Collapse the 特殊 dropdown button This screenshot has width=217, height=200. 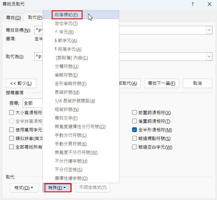coord(57,188)
